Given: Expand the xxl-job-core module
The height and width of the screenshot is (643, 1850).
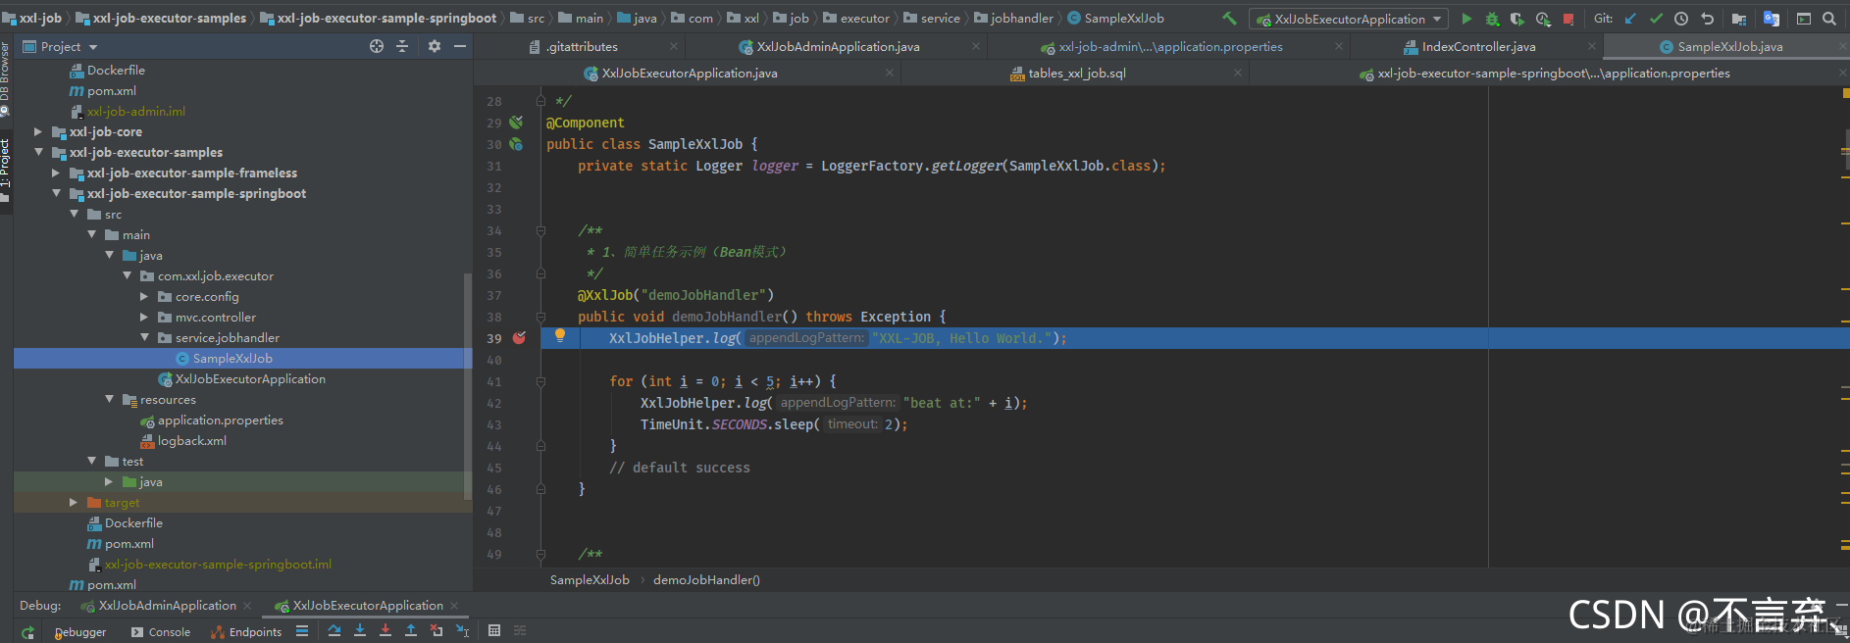Looking at the screenshot, I should (x=38, y=131).
